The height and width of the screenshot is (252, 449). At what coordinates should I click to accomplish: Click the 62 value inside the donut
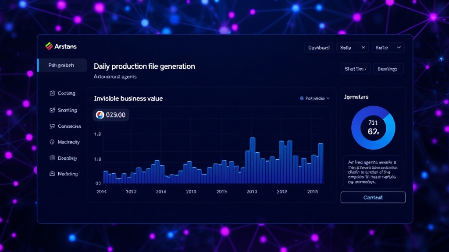(x=373, y=132)
